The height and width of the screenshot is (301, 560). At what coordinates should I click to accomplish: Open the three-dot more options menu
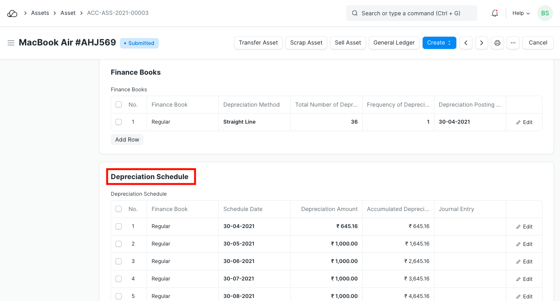point(513,43)
